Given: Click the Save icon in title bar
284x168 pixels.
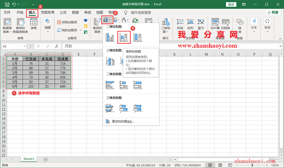Looking at the screenshot, I should coord(7,4).
